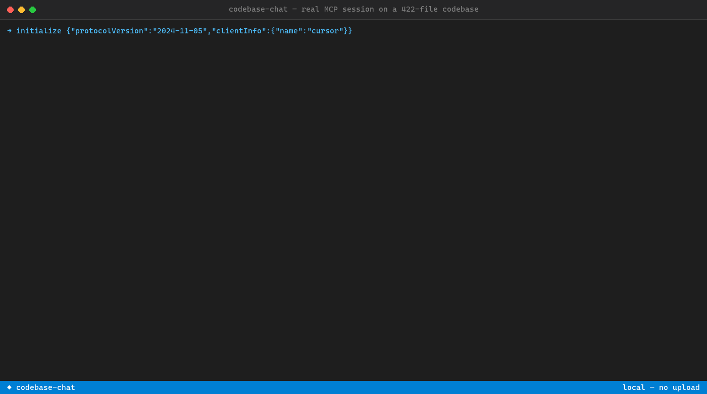Click "local — no upload" status text

coord(661,387)
